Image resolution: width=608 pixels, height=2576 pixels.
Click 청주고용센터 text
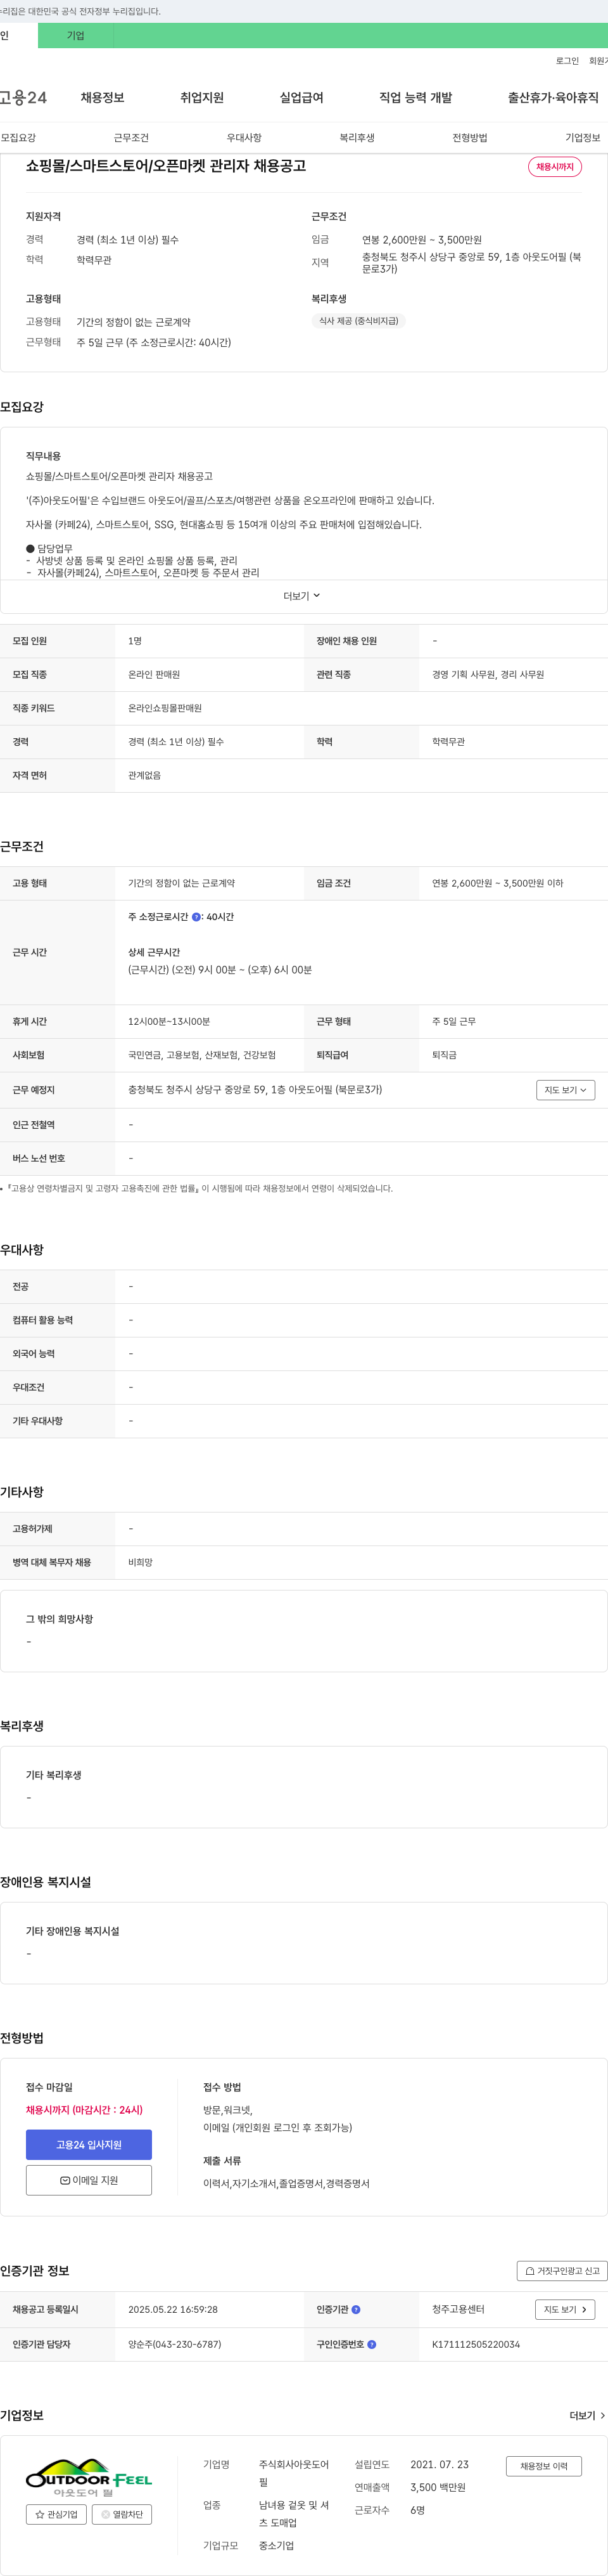(x=459, y=2309)
